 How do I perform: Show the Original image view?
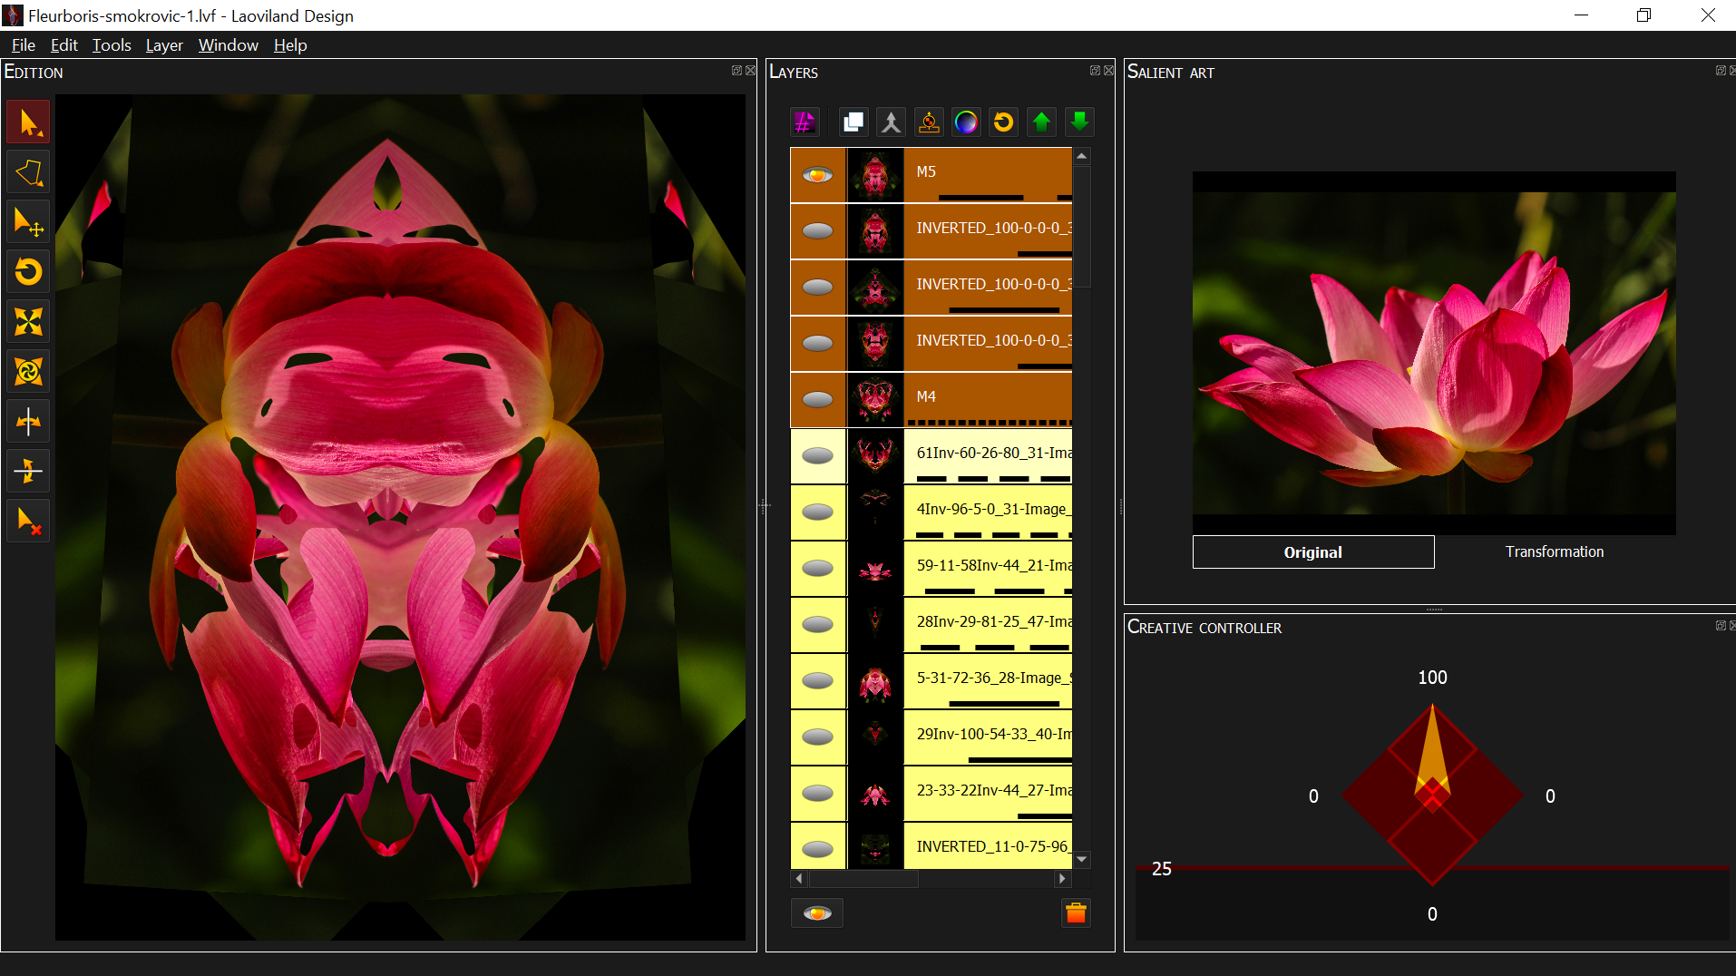click(x=1313, y=551)
